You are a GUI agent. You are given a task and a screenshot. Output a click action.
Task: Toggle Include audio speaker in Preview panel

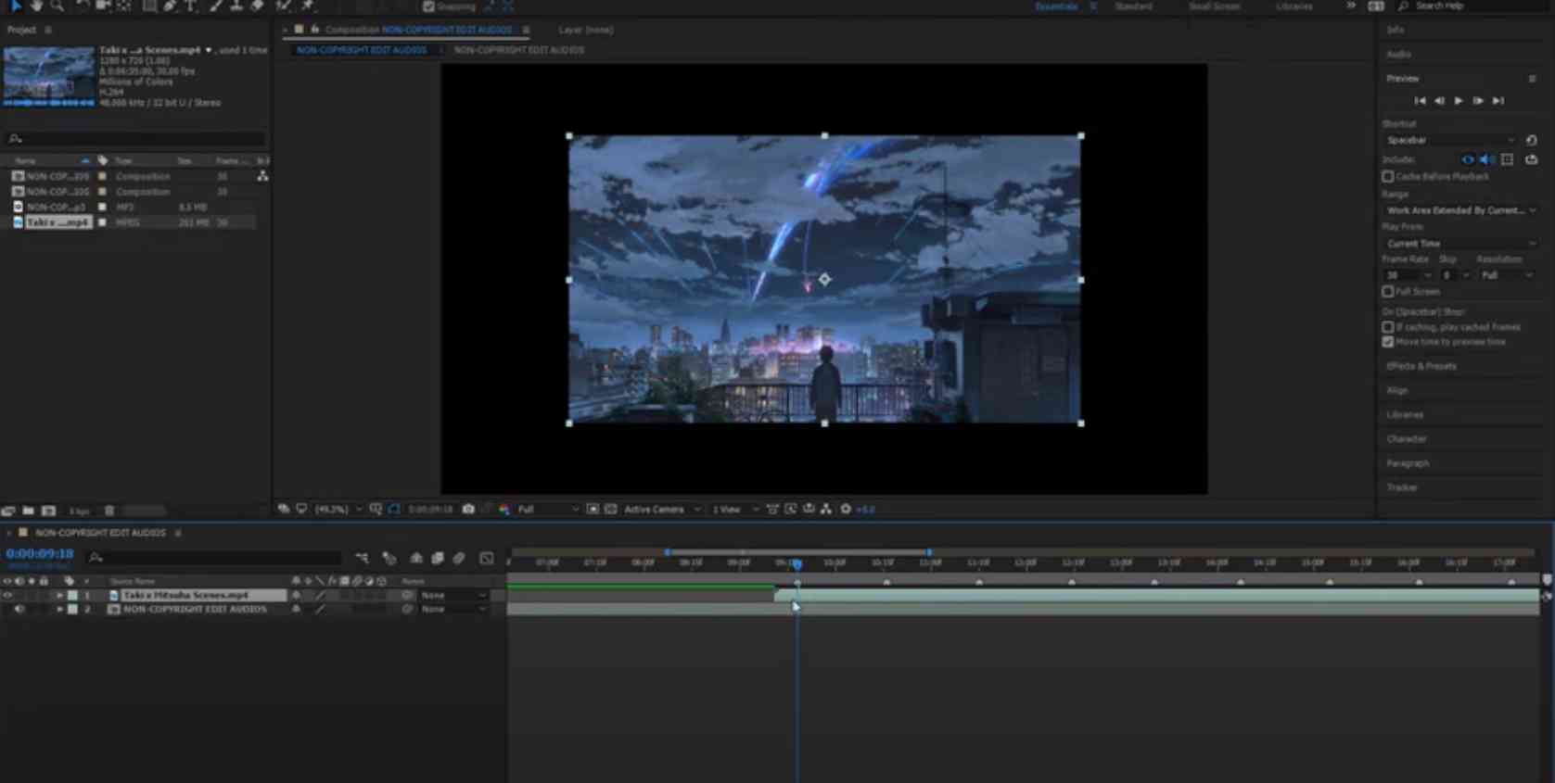[1486, 159]
